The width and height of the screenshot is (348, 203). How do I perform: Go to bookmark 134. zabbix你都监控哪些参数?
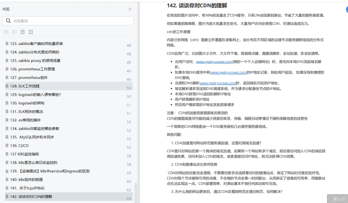(x=69, y=129)
